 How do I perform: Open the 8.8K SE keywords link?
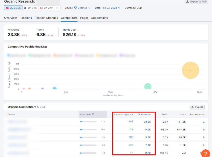[148, 137]
